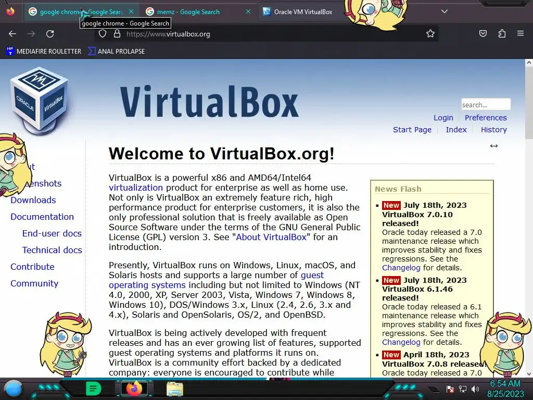Screen dimensions: 533x400
Task: Click the padlock site security icon
Action: [x=117, y=34]
